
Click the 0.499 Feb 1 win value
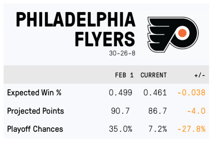pos(120,93)
